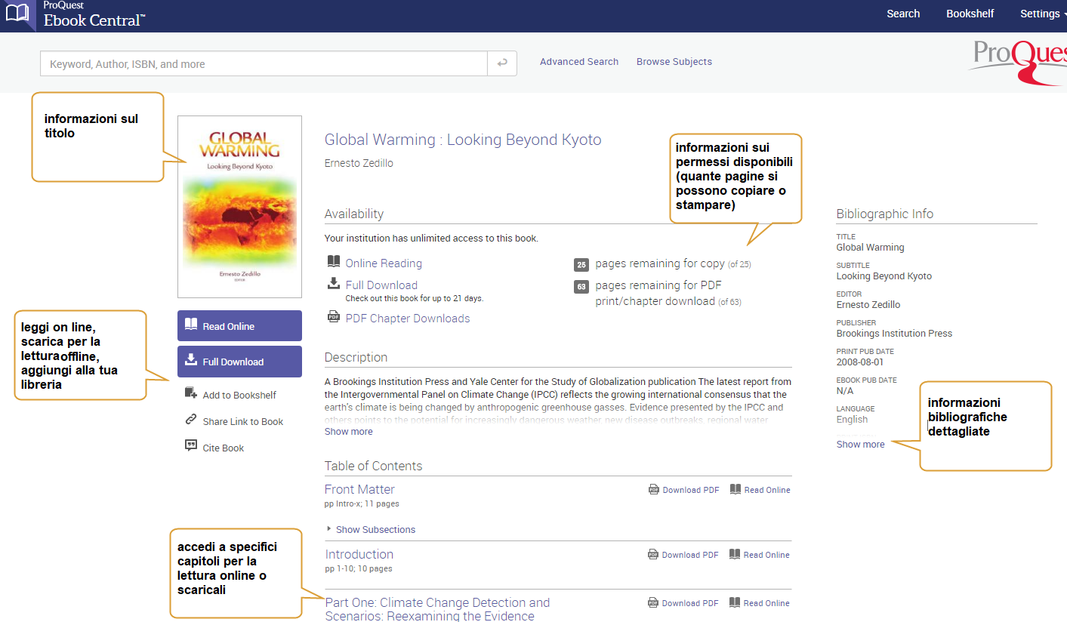Image resolution: width=1067 pixels, height=622 pixels.
Task: Click the Download PDF icon for Front Matter
Action: [654, 490]
